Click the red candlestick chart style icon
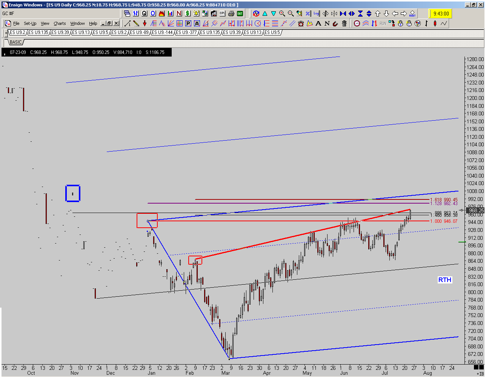The height and width of the screenshot is (377, 486). [x=435, y=23]
